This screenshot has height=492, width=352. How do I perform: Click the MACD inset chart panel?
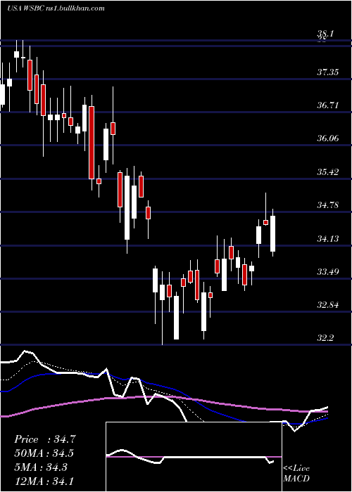194,457
